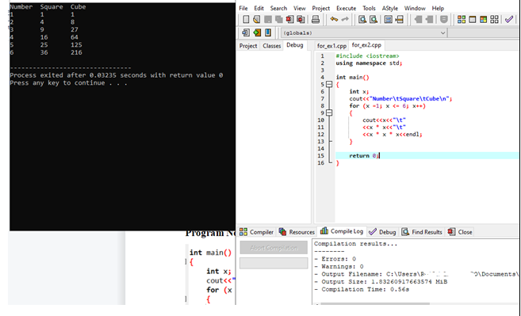Click the Goto Line toolbar icon
The width and height of the screenshot is (521, 316).
[x=399, y=19]
